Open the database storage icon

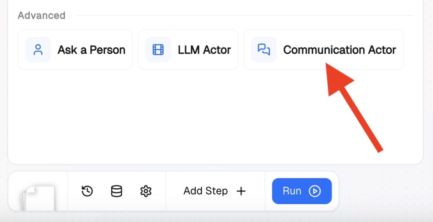coord(116,191)
